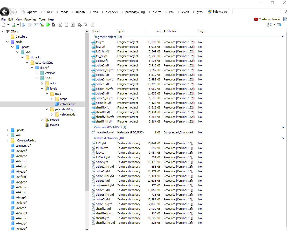Click the document with letter T icon
The image size is (287, 231).
click(73, 25)
